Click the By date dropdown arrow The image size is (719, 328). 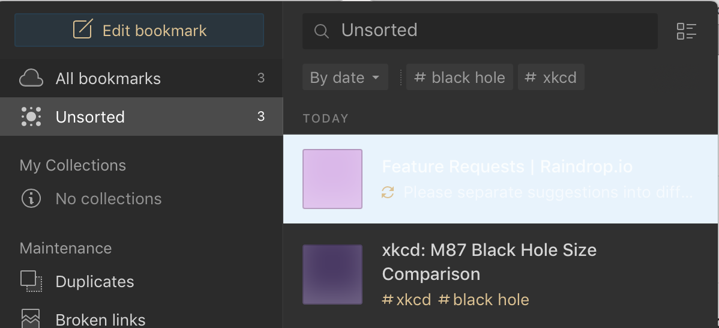point(376,77)
